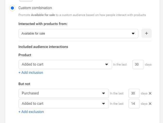The height and width of the screenshot is (123, 163).
Task: Click the caret arrow in the Product Added to cart dropdown
Action: tap(107, 64)
